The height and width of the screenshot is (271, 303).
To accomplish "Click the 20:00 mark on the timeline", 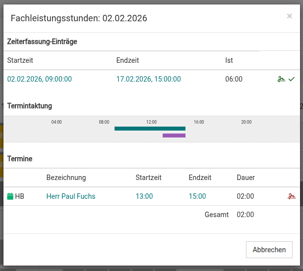I will point(246,122).
